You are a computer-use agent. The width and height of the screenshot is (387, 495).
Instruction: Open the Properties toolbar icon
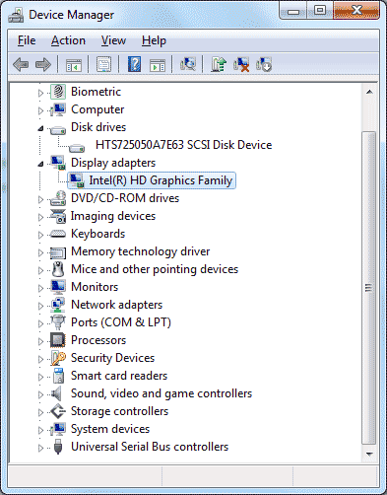click(103, 64)
